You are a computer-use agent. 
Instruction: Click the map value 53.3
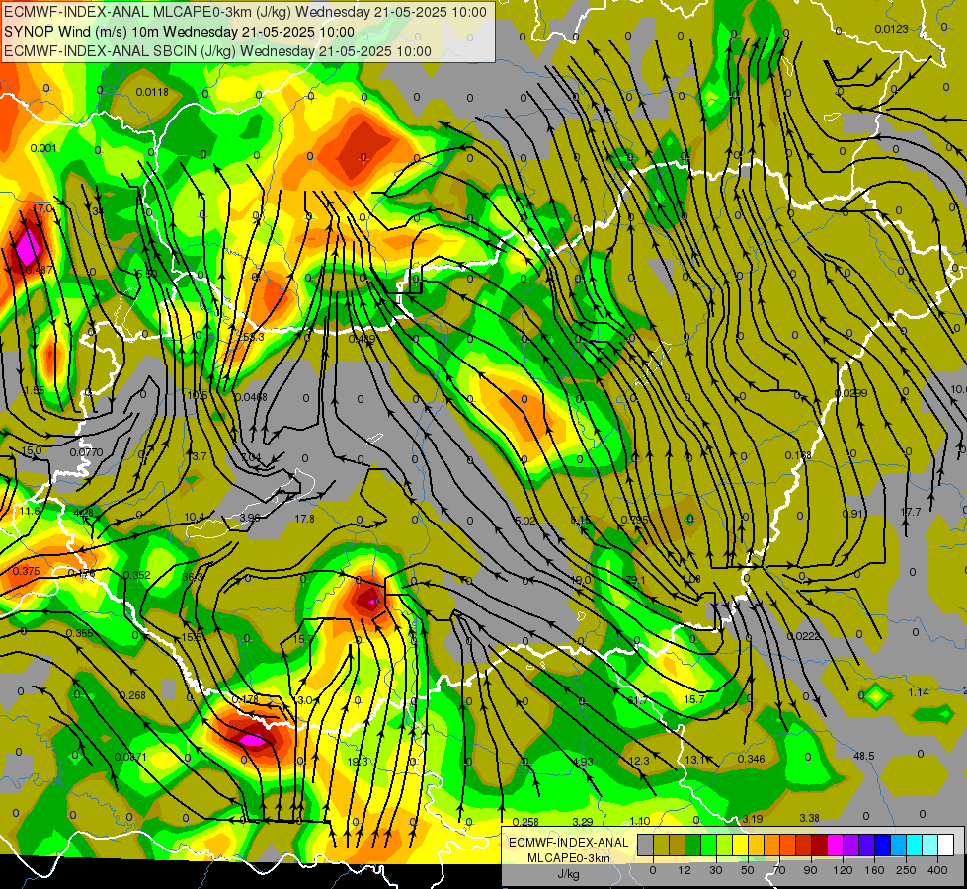(x=254, y=337)
